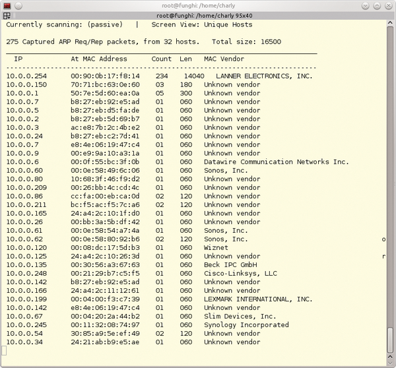The width and height of the screenshot is (396, 368).
Task: Select IP address 10.0.0.60
Action: 24,170
